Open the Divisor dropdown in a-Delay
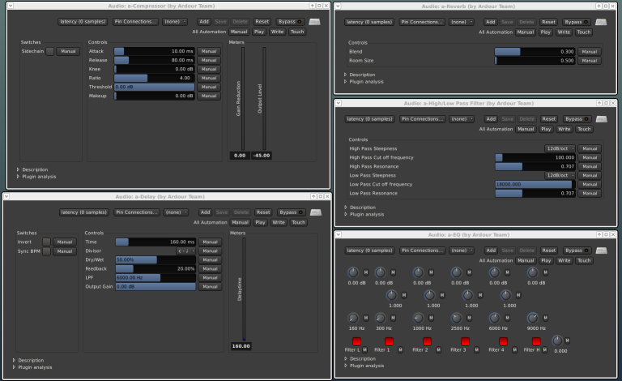 click(x=186, y=251)
